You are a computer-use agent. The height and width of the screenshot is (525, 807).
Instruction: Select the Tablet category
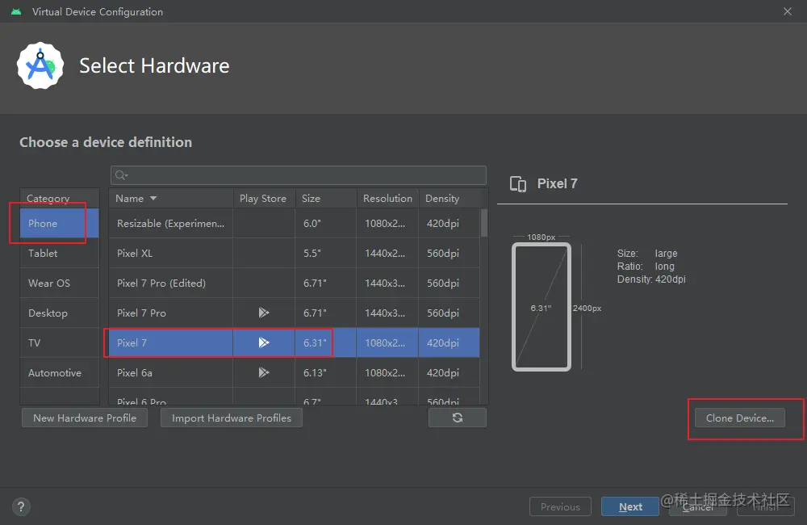[59, 253]
